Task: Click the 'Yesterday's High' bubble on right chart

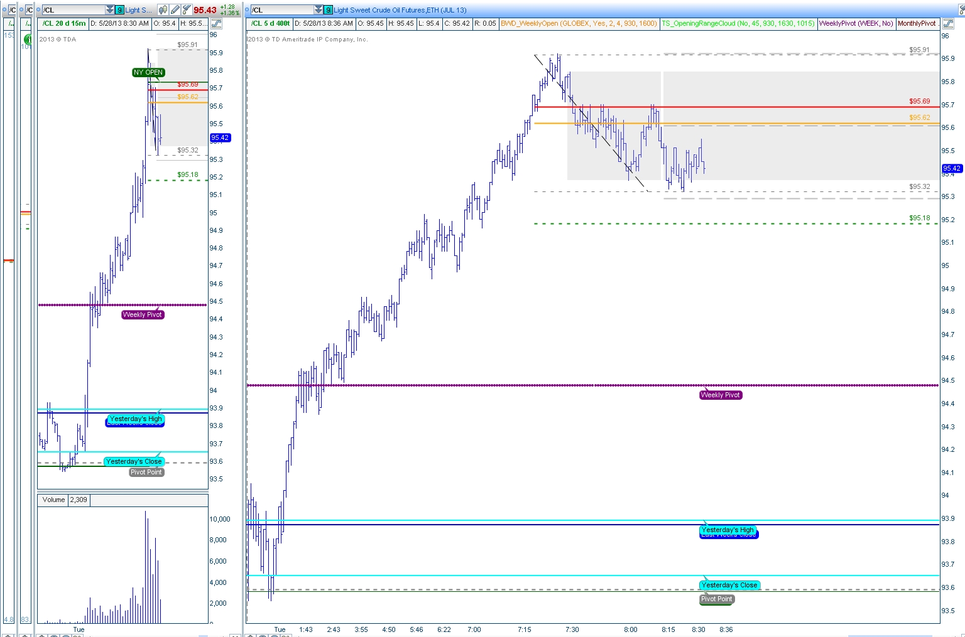Action: (728, 530)
